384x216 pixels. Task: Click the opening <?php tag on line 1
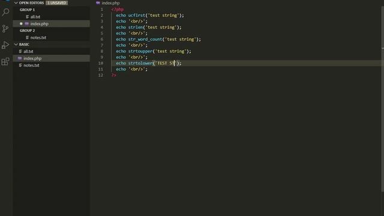click(x=118, y=10)
